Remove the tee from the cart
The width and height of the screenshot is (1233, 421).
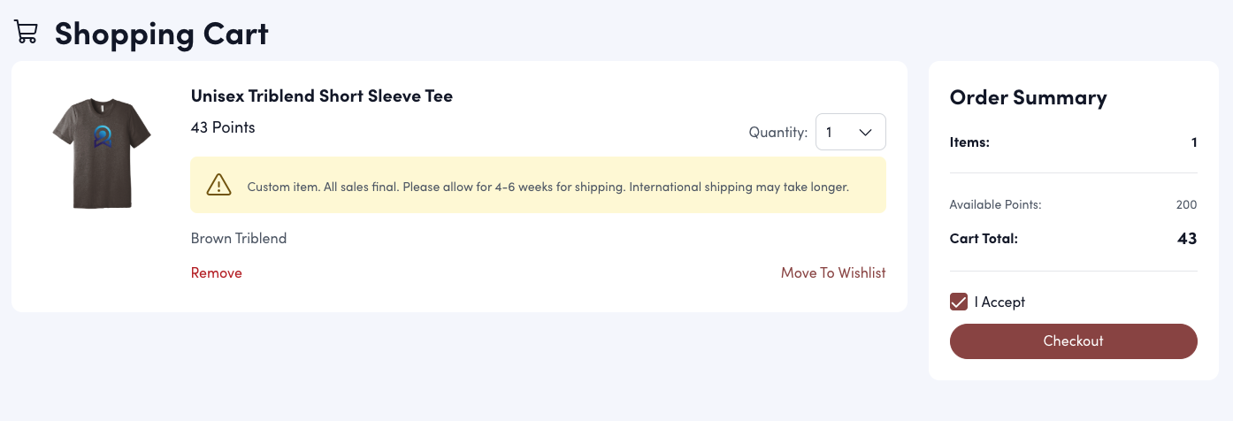pos(217,272)
